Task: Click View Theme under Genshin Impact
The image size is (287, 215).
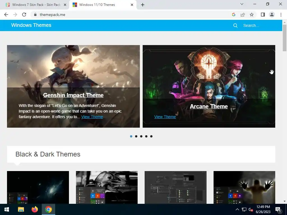Action: click(x=92, y=117)
